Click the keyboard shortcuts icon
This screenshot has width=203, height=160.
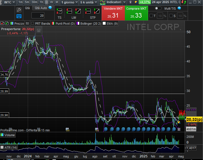(x=19, y=16)
